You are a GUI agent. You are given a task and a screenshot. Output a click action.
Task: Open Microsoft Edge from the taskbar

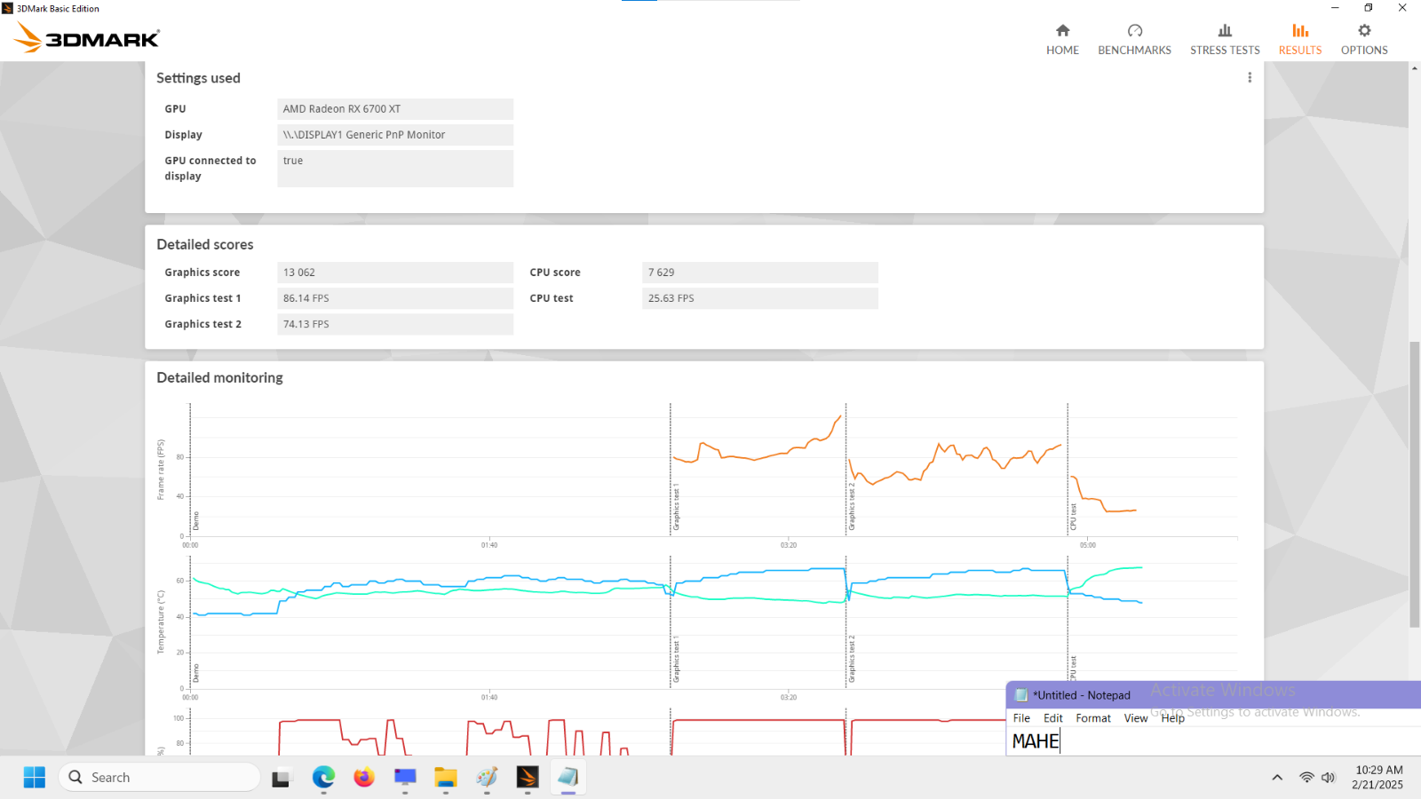(323, 778)
